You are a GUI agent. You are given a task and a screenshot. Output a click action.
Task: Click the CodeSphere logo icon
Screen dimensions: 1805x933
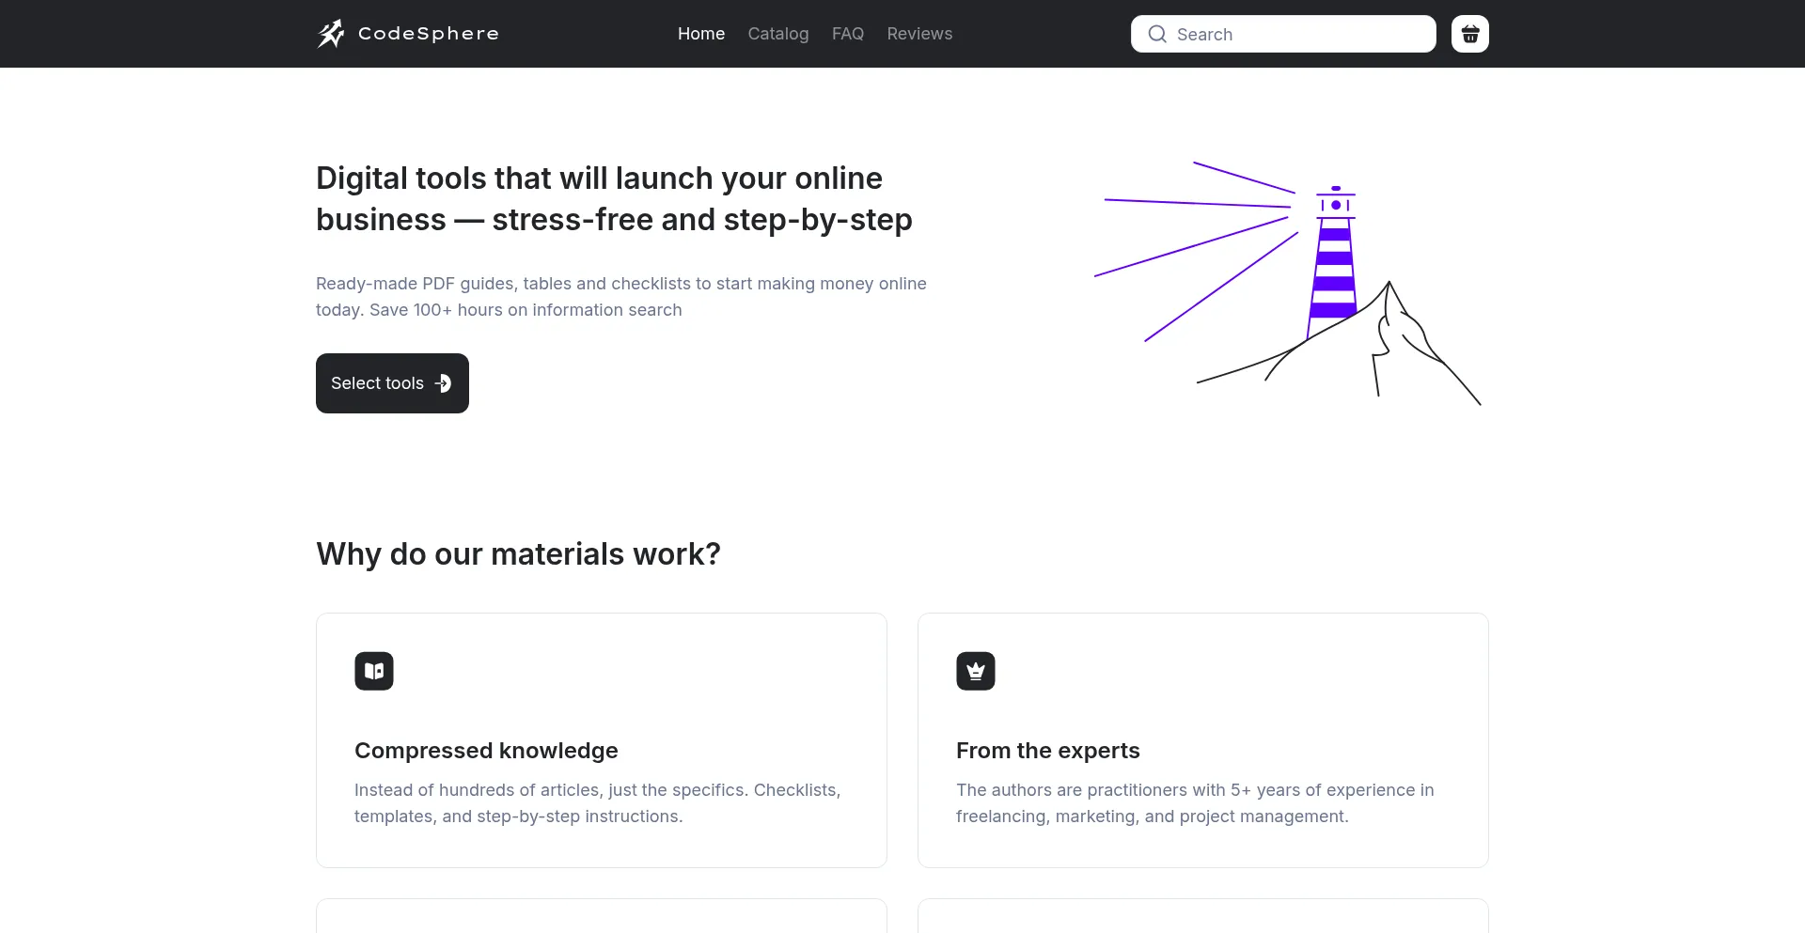pos(331,34)
